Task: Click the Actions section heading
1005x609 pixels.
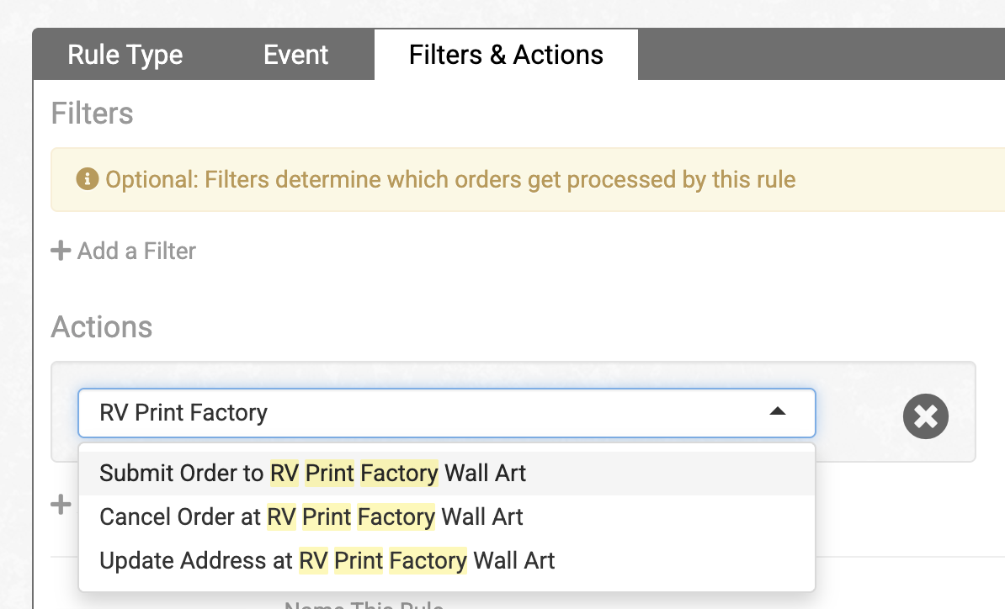Action: pos(102,327)
